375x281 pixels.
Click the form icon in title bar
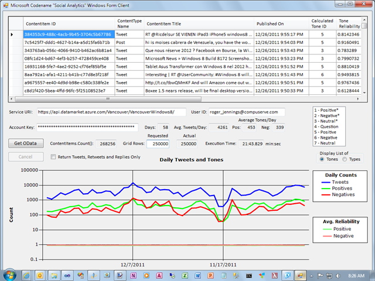click(x=6, y=6)
